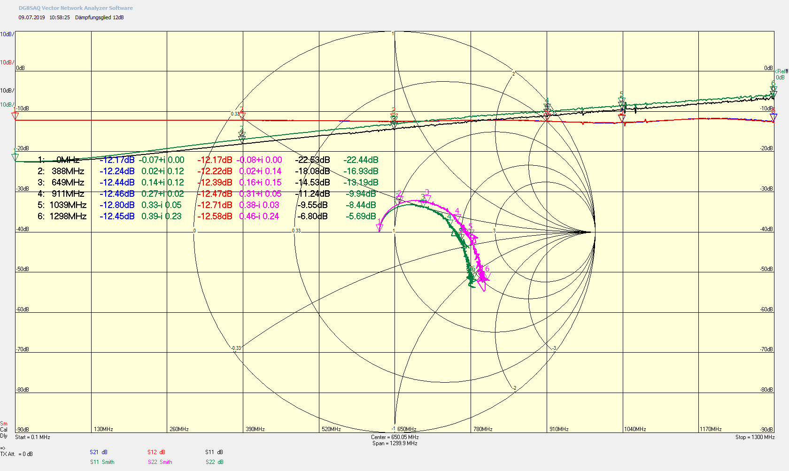Image resolution: width=789 pixels, height=471 pixels.
Task: Click the red -12.71dB marker value
Action: (x=215, y=205)
